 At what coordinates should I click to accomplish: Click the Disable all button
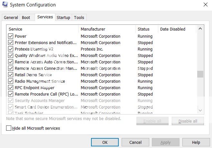188,121
